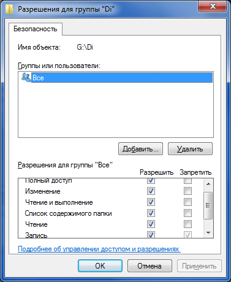Click the Отмена button
Screen dimensions: 231x282
pyautogui.click(x=150, y=266)
